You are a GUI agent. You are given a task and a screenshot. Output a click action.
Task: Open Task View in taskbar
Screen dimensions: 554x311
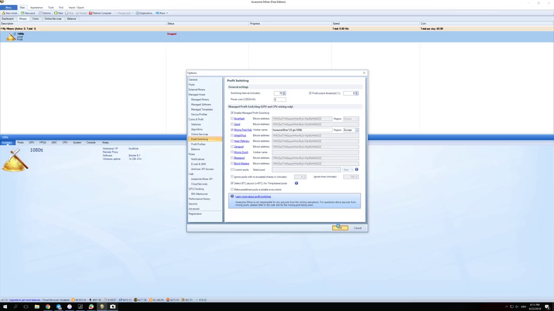(x=26, y=307)
